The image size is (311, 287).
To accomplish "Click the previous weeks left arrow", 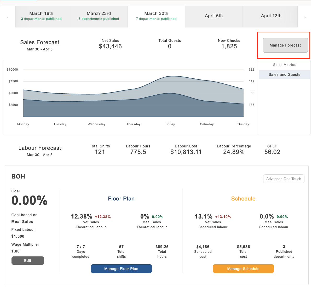I will [x=8, y=18].
